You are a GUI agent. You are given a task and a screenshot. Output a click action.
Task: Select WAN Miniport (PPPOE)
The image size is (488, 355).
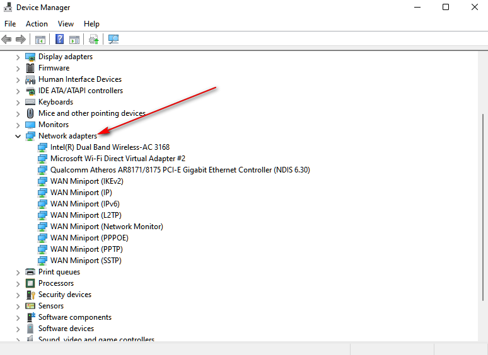click(90, 238)
